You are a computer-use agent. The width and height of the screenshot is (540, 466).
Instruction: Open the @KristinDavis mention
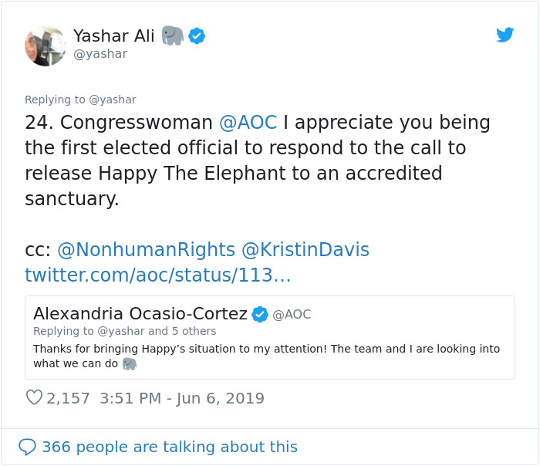pos(305,250)
